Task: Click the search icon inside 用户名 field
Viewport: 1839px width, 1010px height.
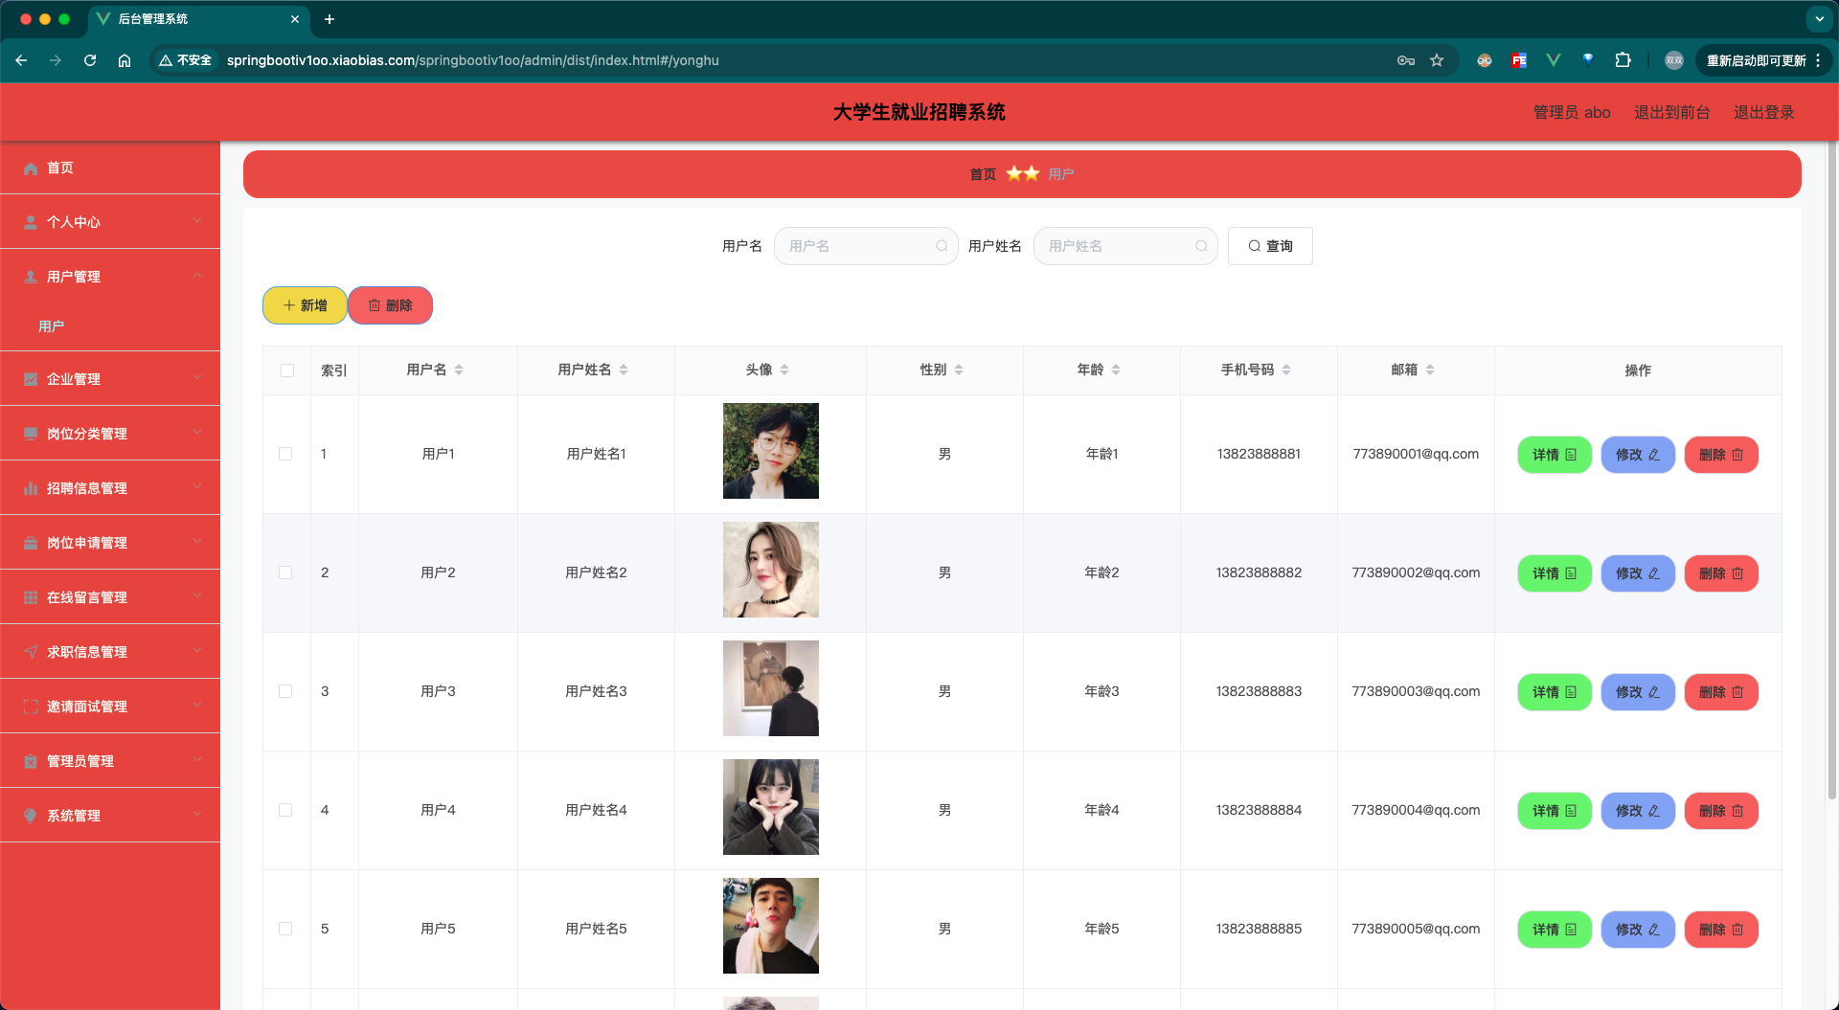Action: [x=942, y=246]
